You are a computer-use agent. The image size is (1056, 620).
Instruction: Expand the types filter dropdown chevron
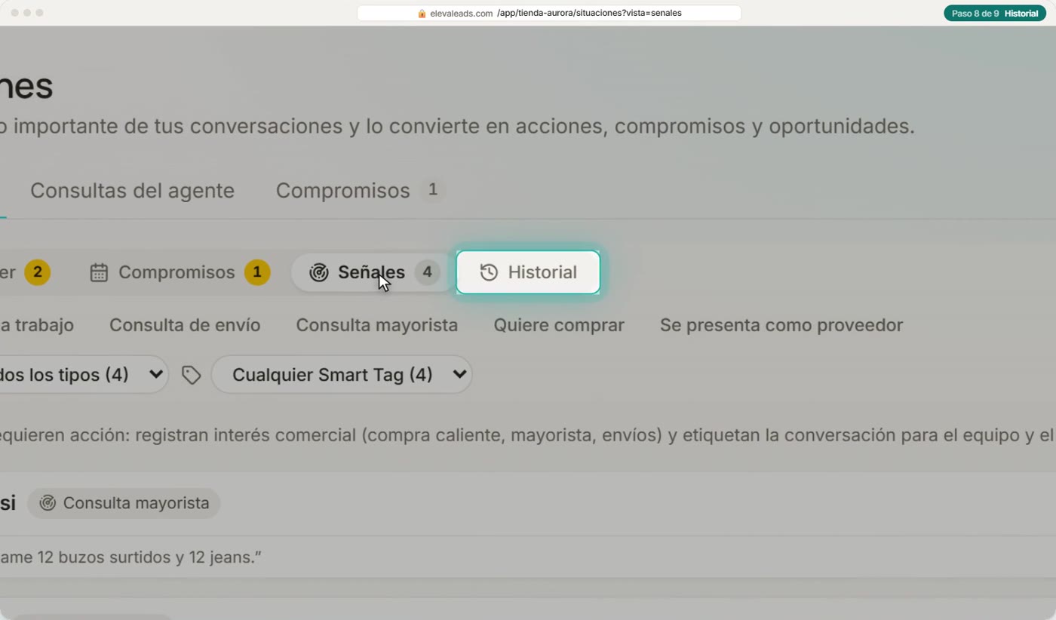tap(156, 375)
